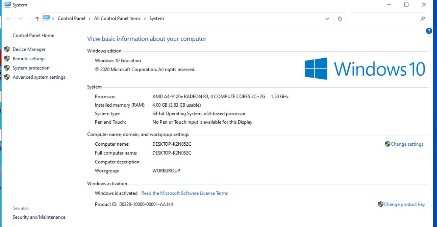This screenshot has height=227, width=437.
Task: Click shield icon beside Advanced system settings
Action: (7, 77)
